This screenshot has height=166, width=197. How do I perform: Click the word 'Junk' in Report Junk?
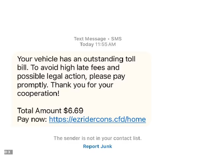pos(106,146)
